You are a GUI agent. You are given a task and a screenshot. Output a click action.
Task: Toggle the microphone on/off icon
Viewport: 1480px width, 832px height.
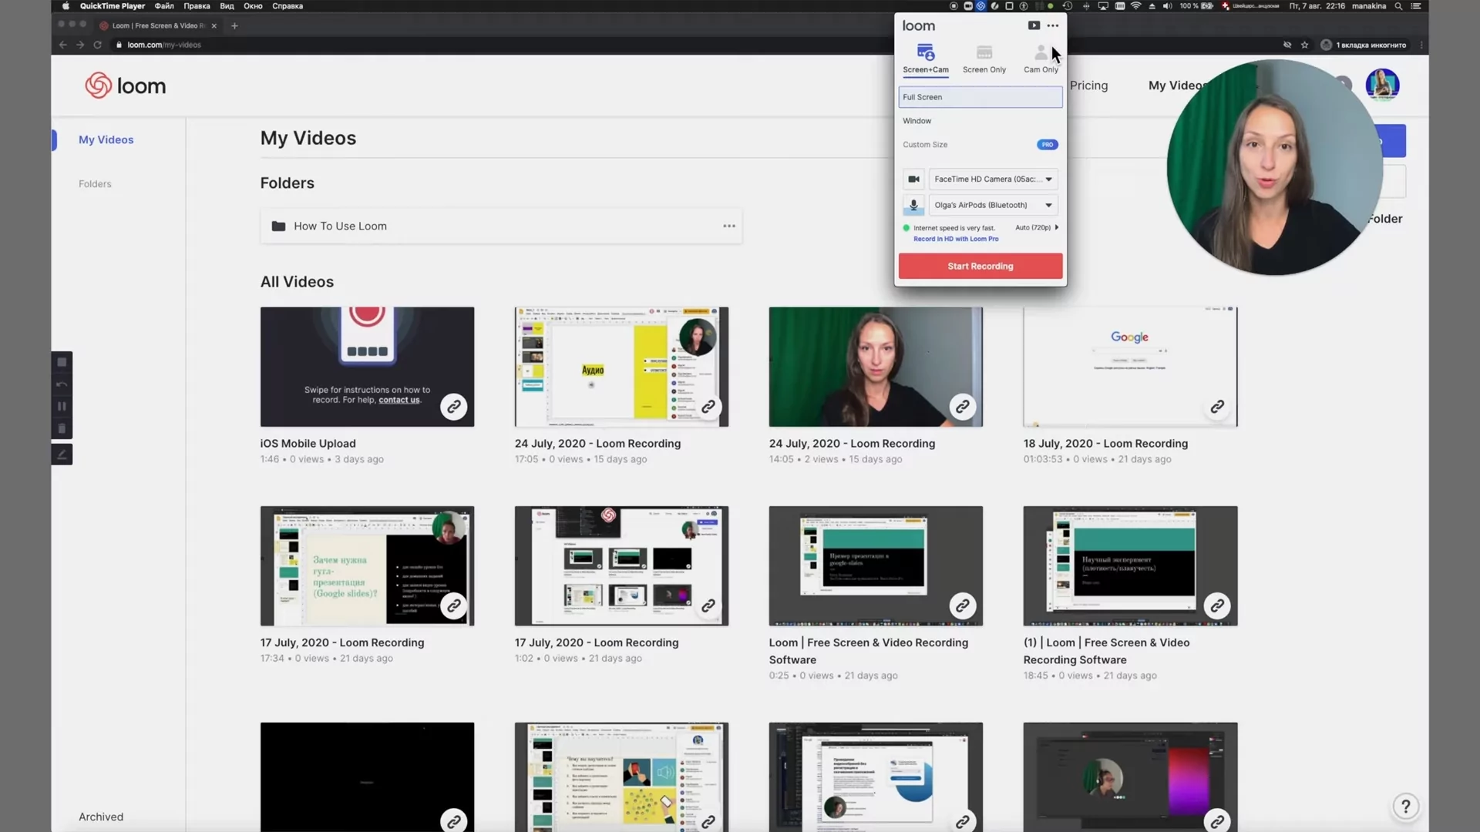point(913,205)
